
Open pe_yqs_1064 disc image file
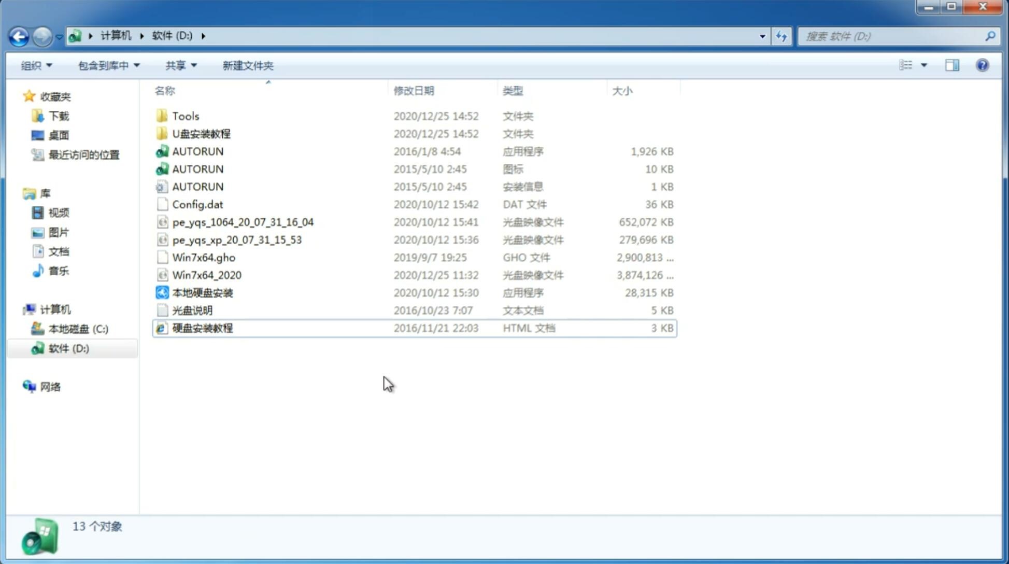pyautogui.click(x=243, y=222)
